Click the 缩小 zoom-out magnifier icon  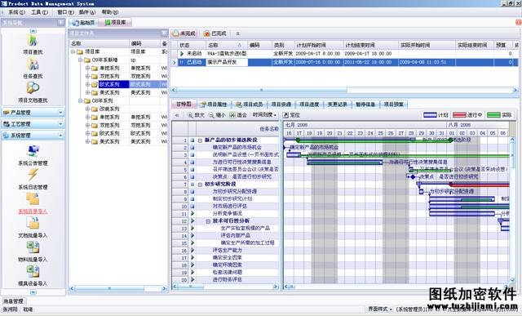coord(211,115)
